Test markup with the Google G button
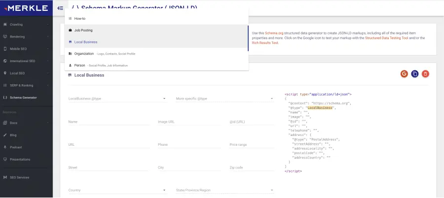This screenshot has height=198, width=444. [404, 74]
